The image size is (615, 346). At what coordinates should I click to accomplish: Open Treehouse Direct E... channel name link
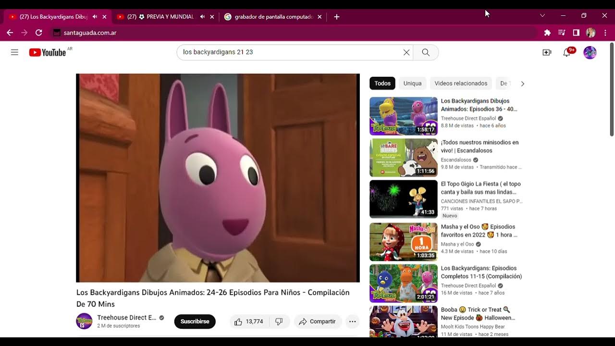tap(127, 318)
